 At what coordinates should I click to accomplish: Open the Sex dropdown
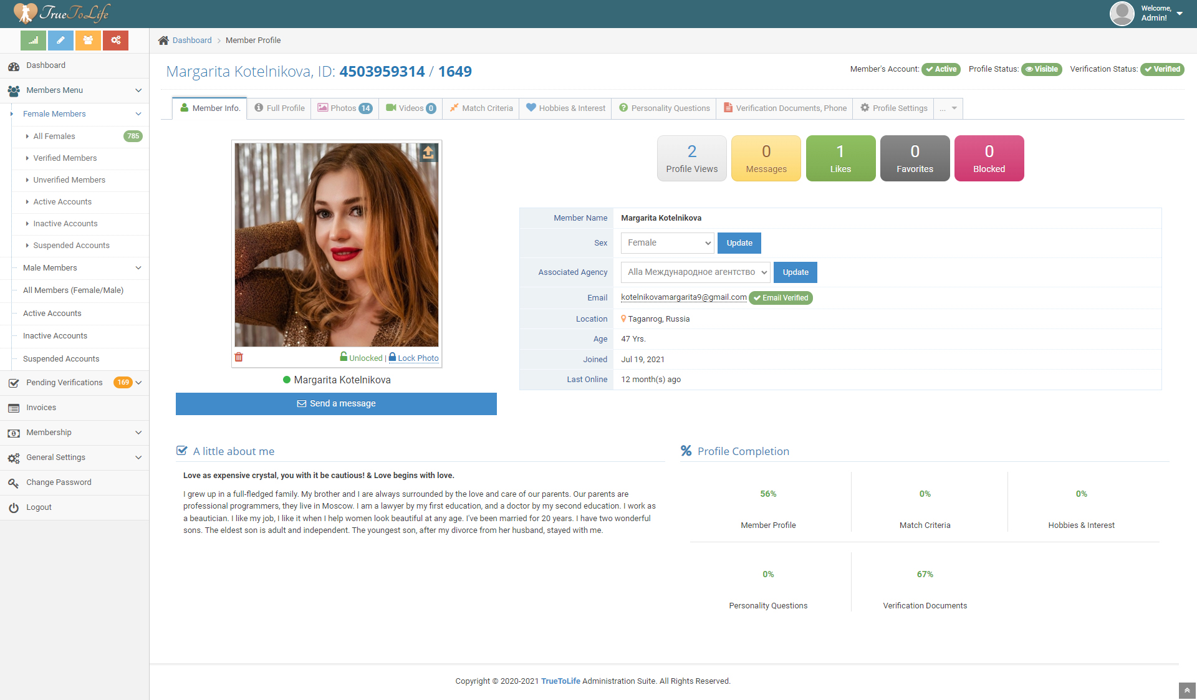coord(667,243)
